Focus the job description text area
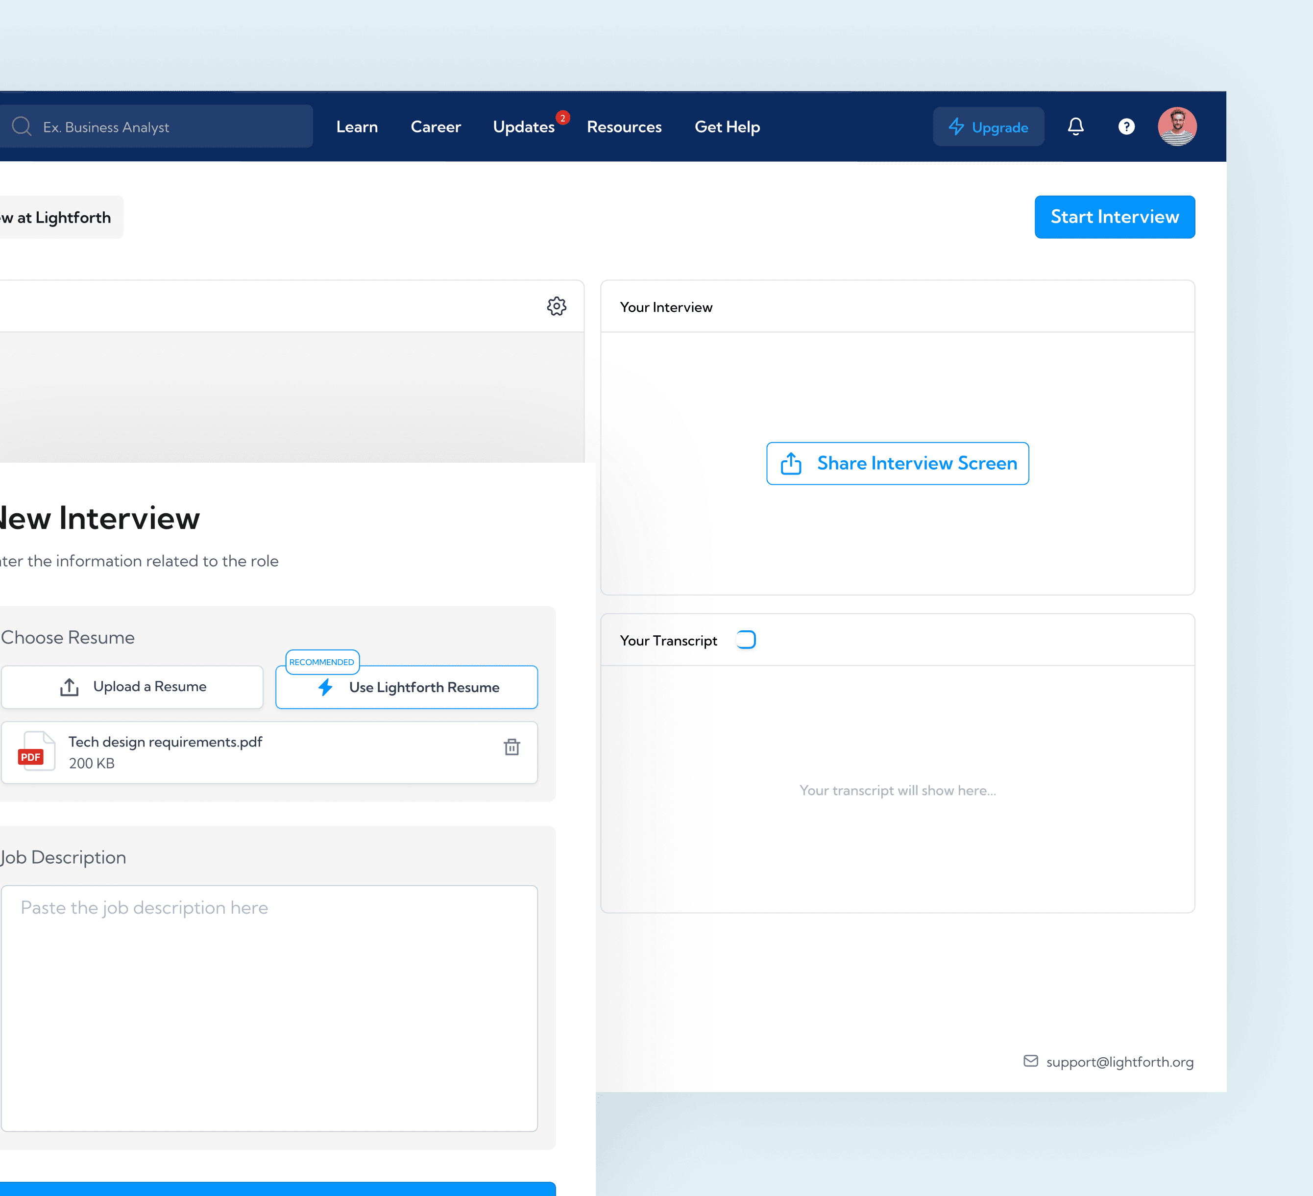The height and width of the screenshot is (1196, 1313). pos(269,1008)
